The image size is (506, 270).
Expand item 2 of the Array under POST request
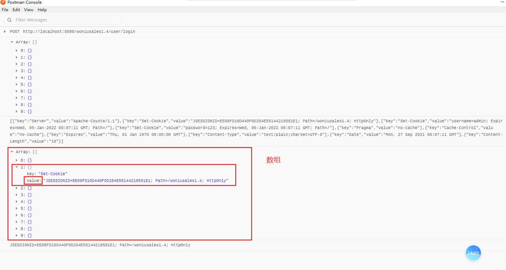point(17,64)
